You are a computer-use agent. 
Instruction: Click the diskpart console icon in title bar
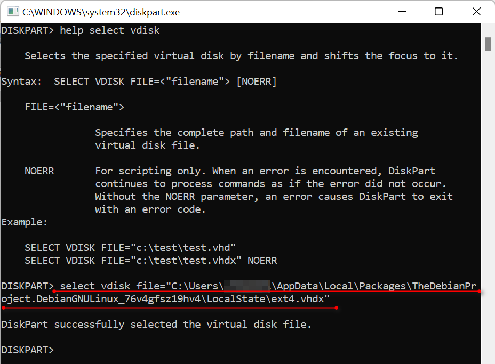pos(12,11)
